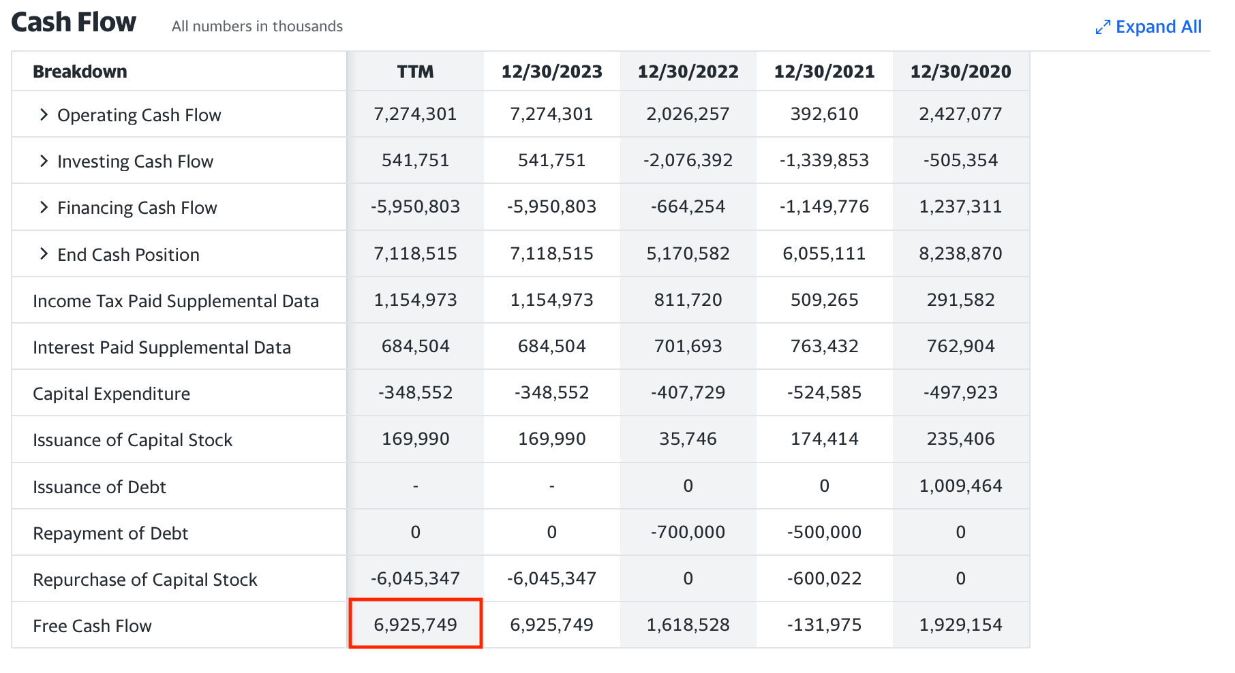Click Interest Paid Supplemental Data label
This screenshot has width=1235, height=673.
coord(162,347)
